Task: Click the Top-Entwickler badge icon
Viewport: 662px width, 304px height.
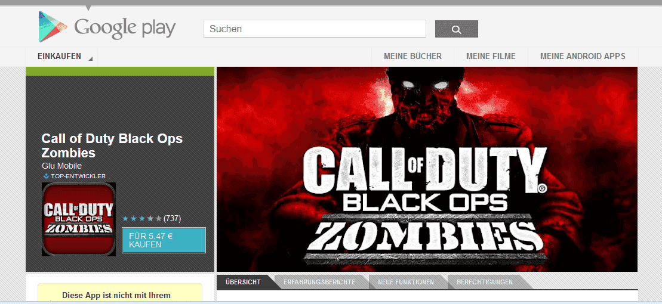Action: tap(46, 176)
